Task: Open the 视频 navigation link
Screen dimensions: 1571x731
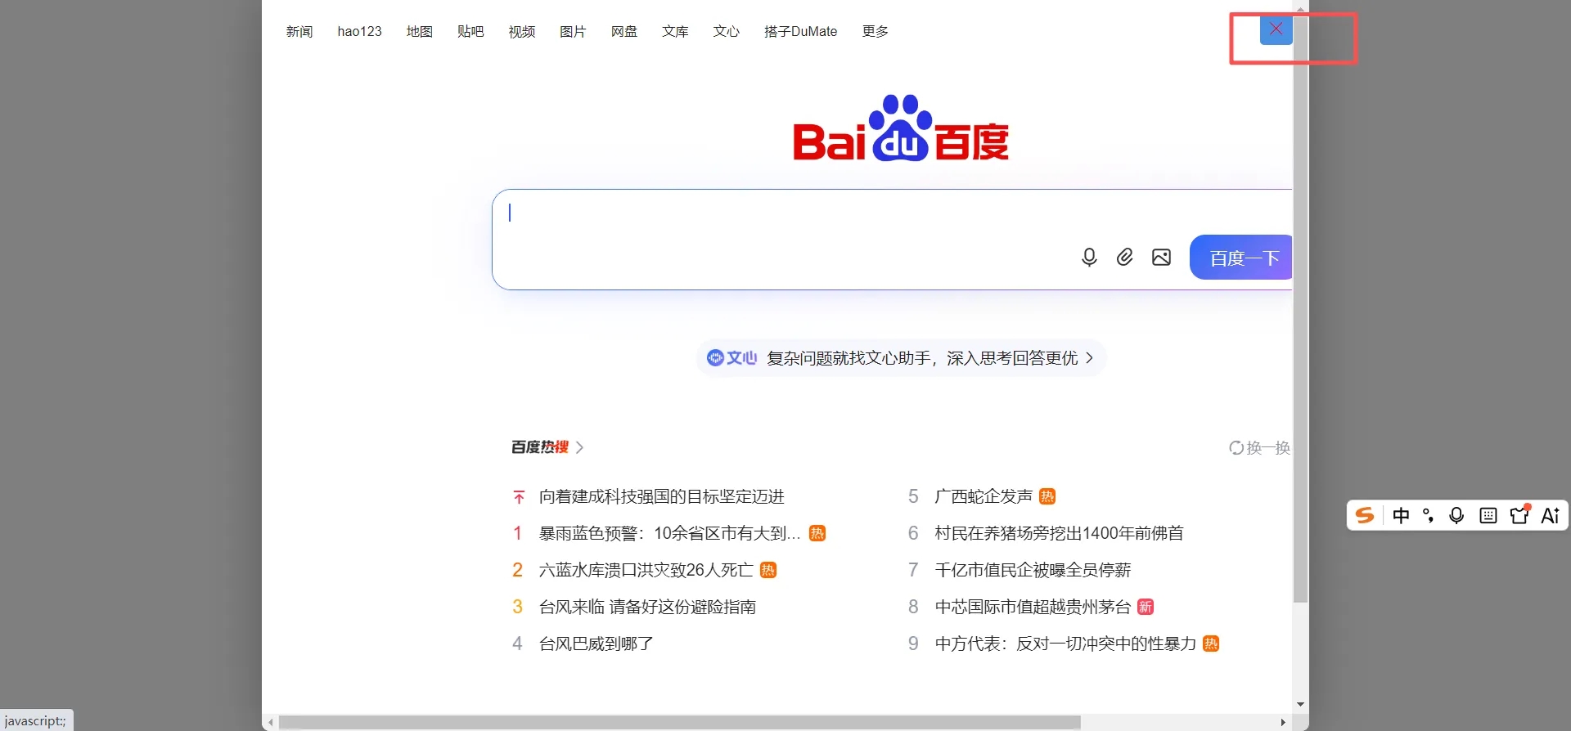Action: click(522, 31)
